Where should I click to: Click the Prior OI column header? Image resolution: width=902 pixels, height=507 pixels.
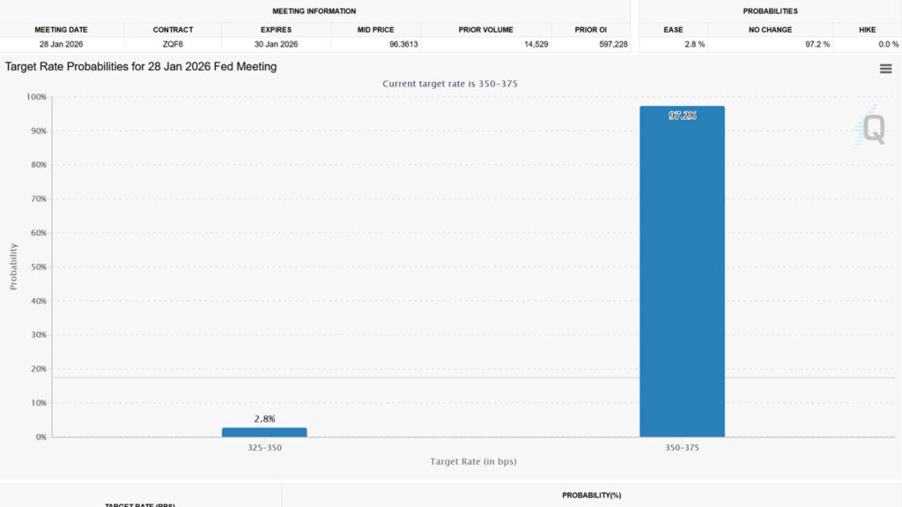coord(590,30)
